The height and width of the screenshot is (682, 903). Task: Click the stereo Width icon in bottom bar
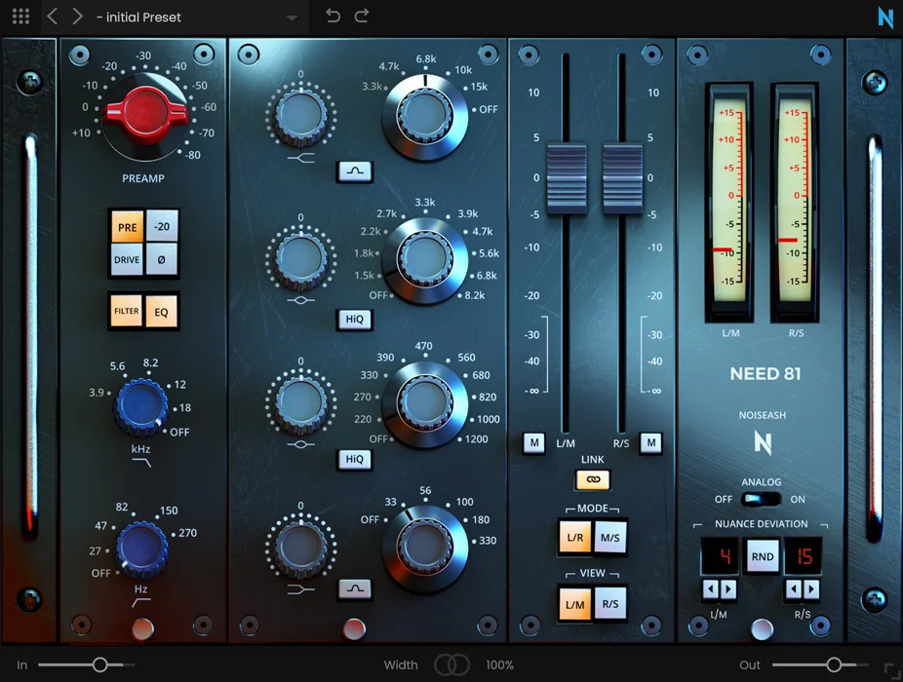pyautogui.click(x=454, y=664)
